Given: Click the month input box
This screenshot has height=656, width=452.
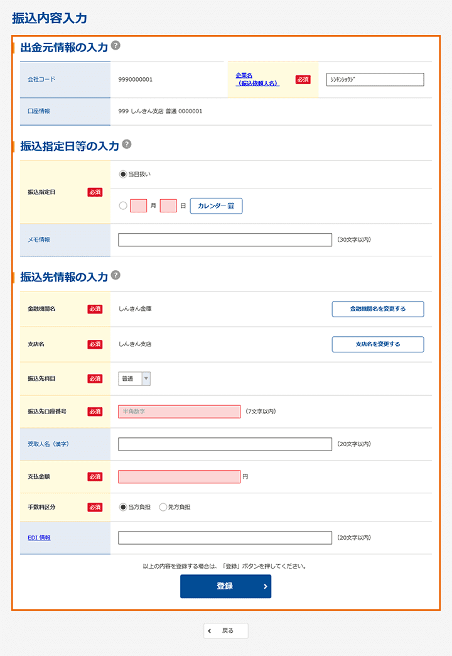Looking at the screenshot, I should pyautogui.click(x=138, y=206).
